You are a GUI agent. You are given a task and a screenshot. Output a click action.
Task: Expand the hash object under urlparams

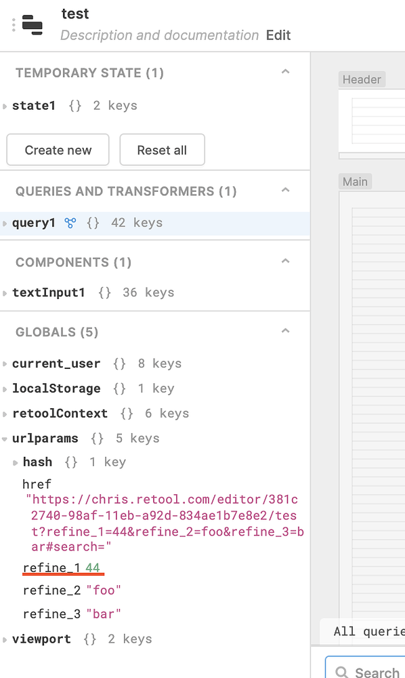[x=15, y=462]
